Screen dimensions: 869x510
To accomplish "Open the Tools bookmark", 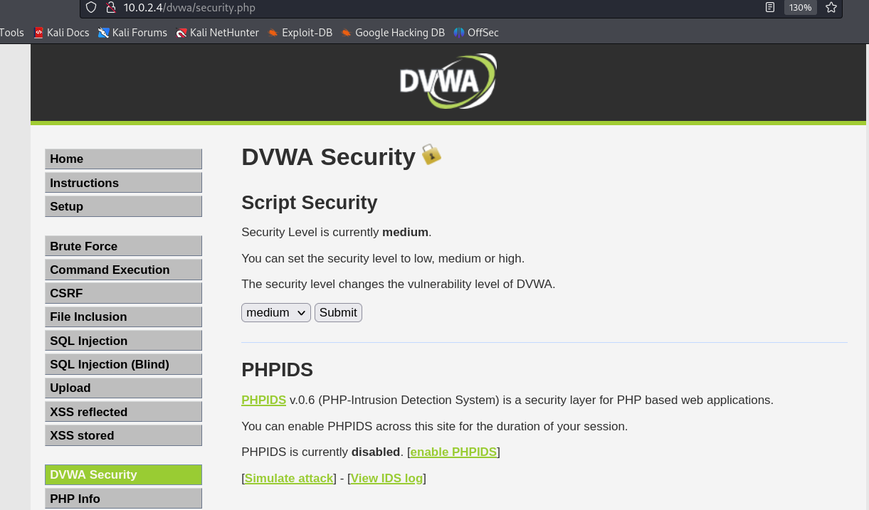I will coord(11,33).
